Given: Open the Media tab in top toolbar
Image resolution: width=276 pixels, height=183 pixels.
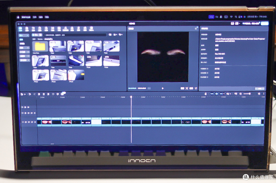Looking at the screenshot, I should 20,29.
